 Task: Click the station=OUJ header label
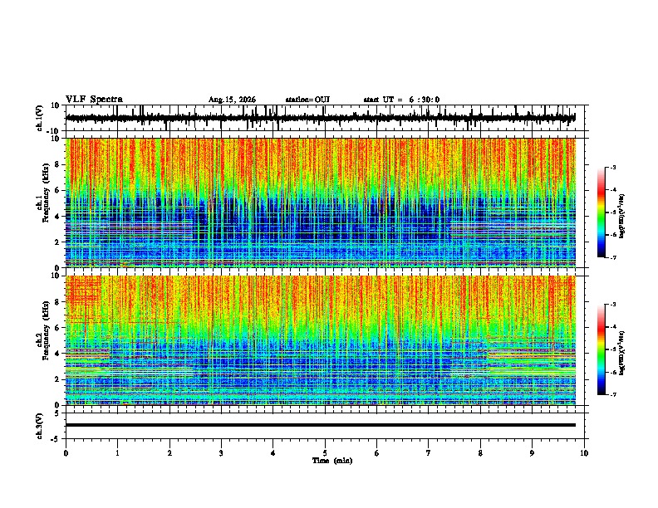(307, 100)
